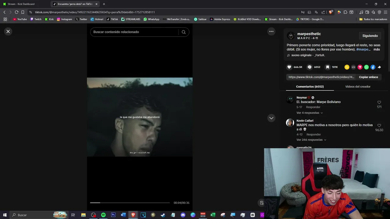Open Brave Leo AI sparkle icon
The image size is (390, 219).
tap(373, 12)
